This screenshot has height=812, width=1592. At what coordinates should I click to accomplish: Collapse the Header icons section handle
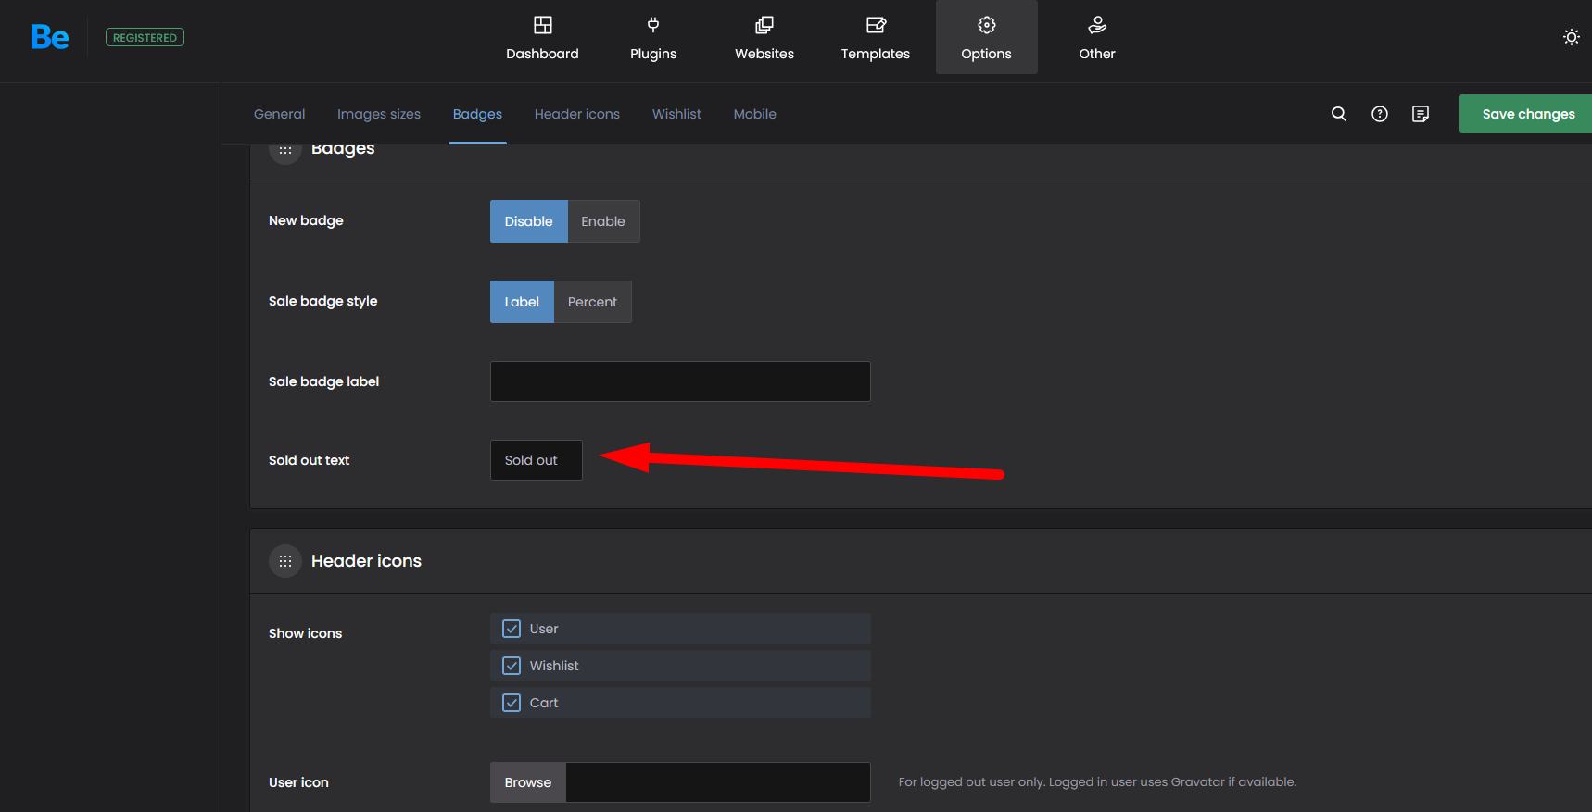(x=285, y=561)
